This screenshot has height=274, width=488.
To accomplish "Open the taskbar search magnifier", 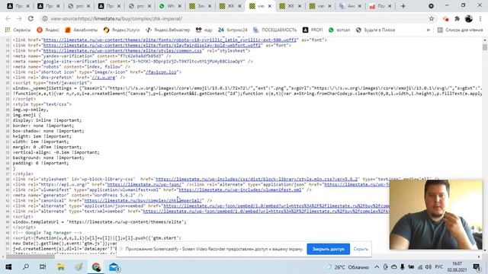I will click(x=26, y=267).
